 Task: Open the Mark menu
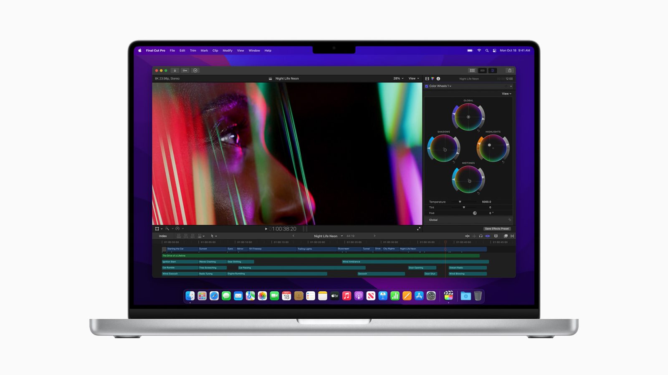[204, 50]
